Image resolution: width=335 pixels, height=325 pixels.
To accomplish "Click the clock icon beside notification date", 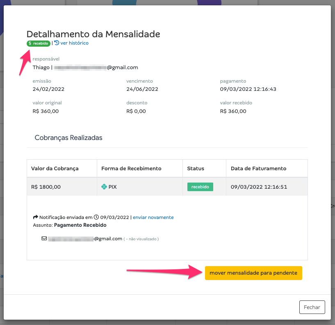I will (x=96, y=217).
